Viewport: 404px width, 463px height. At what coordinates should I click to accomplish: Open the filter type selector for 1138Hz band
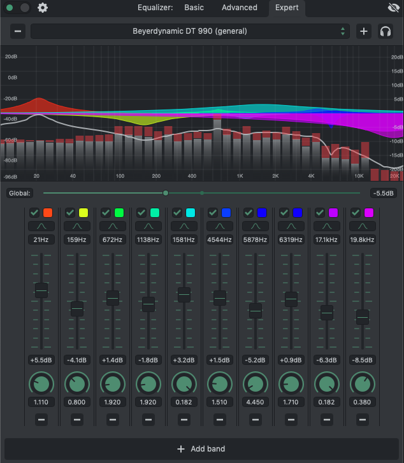(x=148, y=226)
